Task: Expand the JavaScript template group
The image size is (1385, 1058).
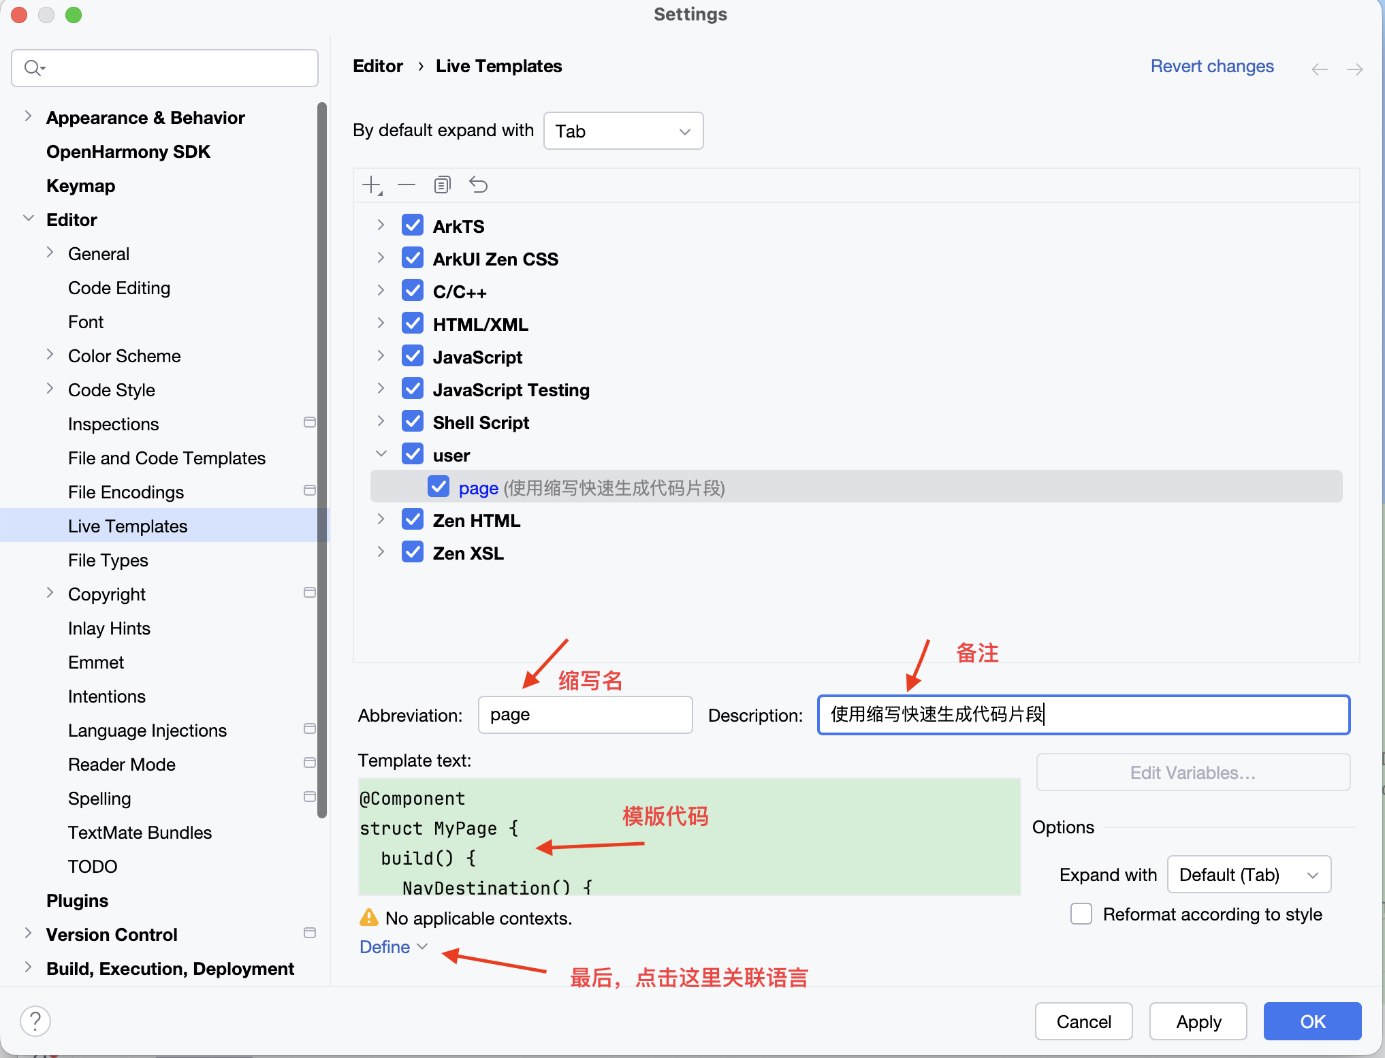Action: 381,356
